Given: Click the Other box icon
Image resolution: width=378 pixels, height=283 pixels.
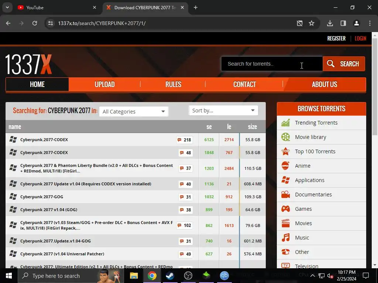Looking at the screenshot, I should 286,252.
